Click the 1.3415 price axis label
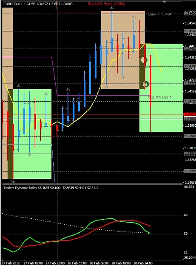 (x=190, y=92)
